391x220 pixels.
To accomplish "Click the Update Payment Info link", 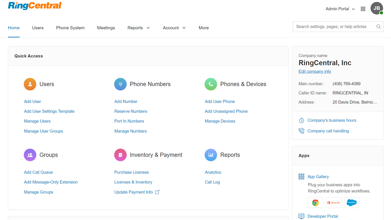I will point(133,192).
